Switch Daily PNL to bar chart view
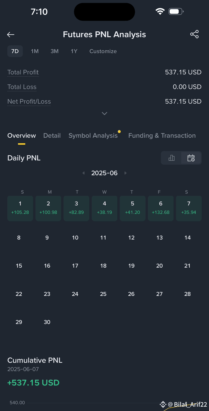Screen dimensions: 209x411 click(x=171, y=158)
